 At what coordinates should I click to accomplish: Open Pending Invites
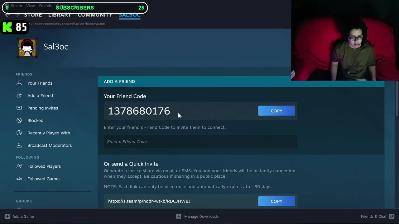click(43, 108)
